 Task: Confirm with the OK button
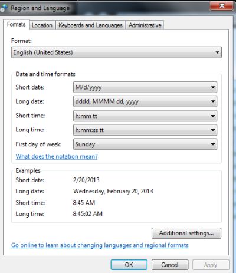[129, 265]
